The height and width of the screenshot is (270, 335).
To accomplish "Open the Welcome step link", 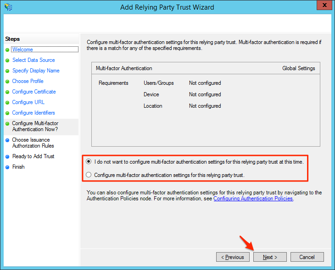I will tap(22, 50).
